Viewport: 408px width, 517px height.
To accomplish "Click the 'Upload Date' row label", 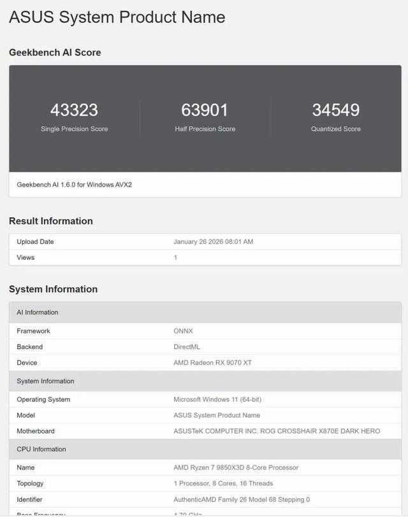I will (x=35, y=242).
